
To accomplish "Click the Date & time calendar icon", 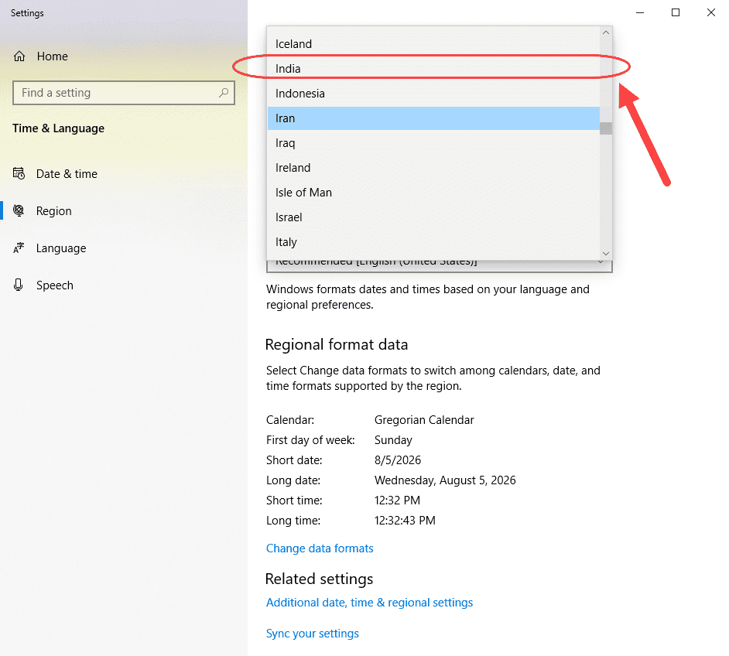I will pyautogui.click(x=19, y=174).
